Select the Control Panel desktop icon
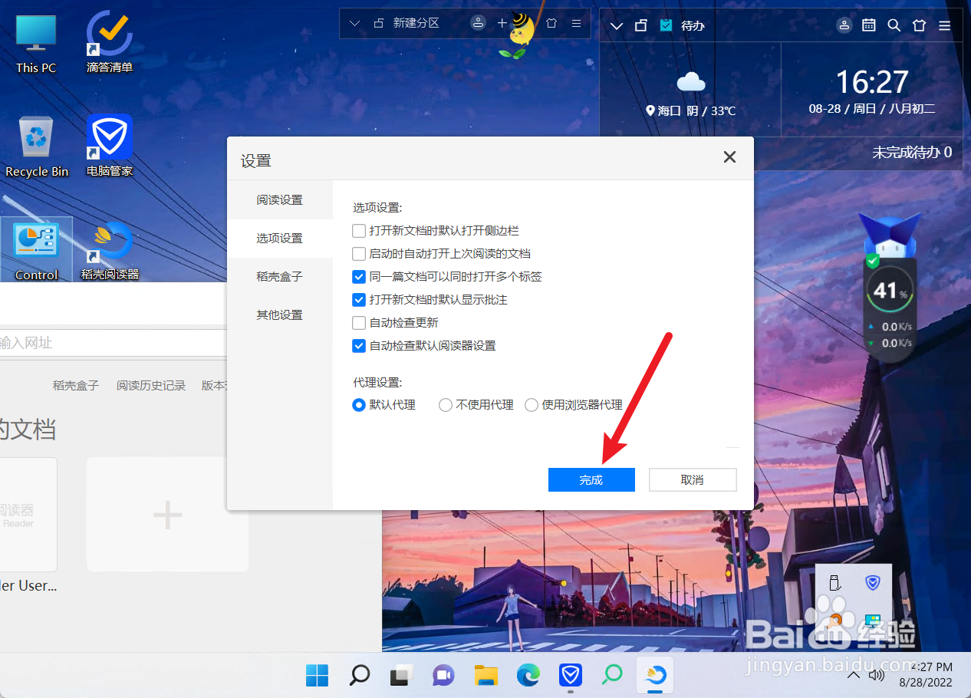This screenshot has width=971, height=698. tap(36, 249)
